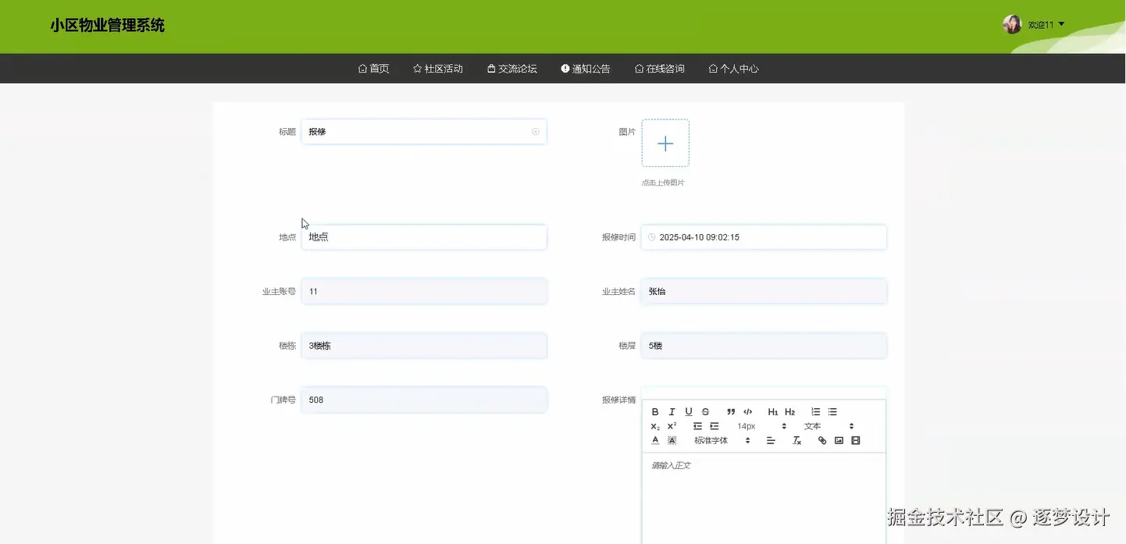Viewport: 1126px width, 544px height.
Task: Create an ordered numbered list
Action: [x=816, y=412]
